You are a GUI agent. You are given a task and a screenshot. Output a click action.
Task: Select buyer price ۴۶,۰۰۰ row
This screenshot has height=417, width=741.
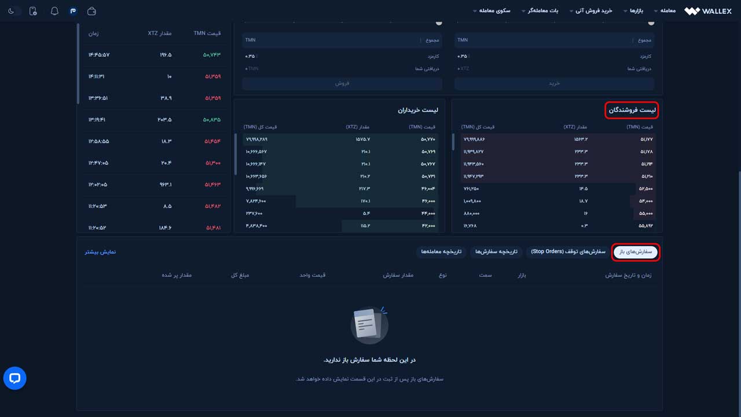tap(340, 201)
